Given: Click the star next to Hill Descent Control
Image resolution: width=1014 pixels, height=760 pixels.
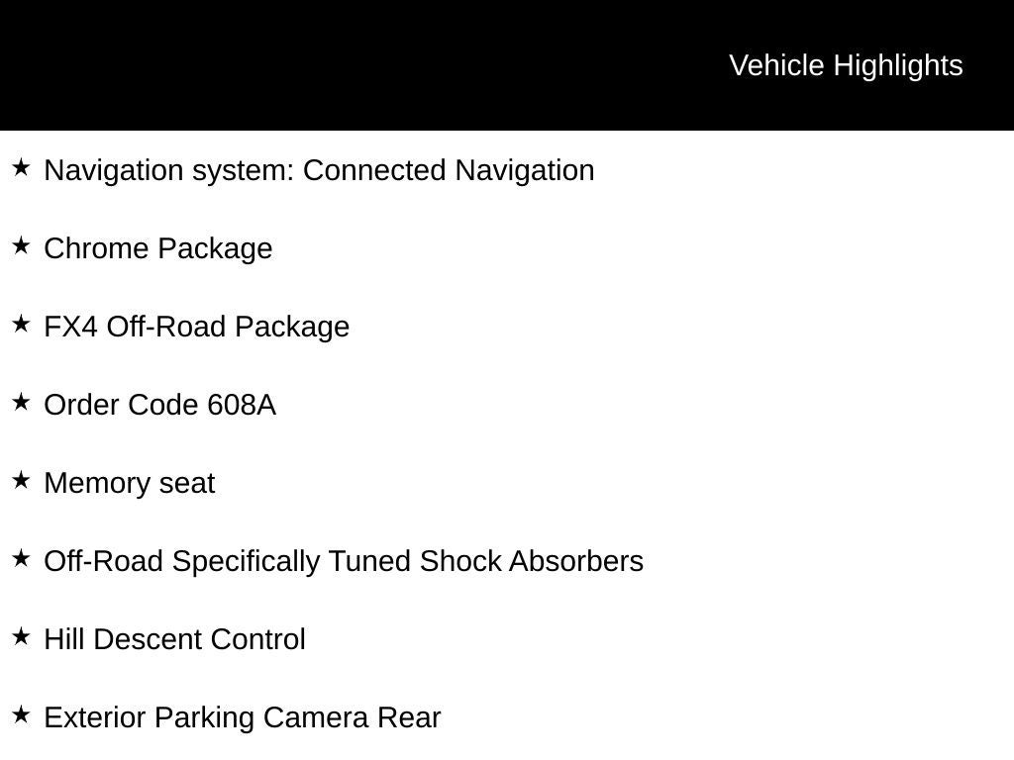Looking at the screenshot, I should click(x=21, y=637).
